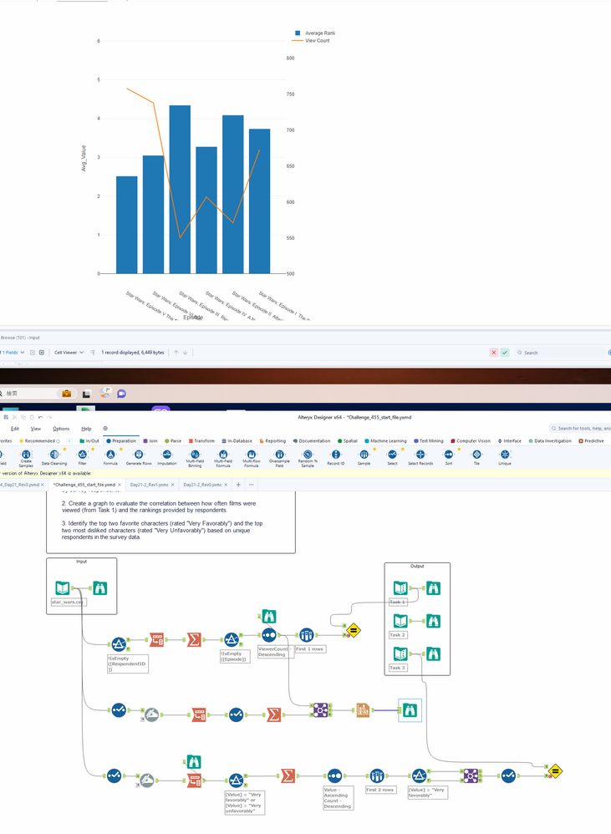
Task: Go to next record with down arrow
Action: (x=185, y=353)
